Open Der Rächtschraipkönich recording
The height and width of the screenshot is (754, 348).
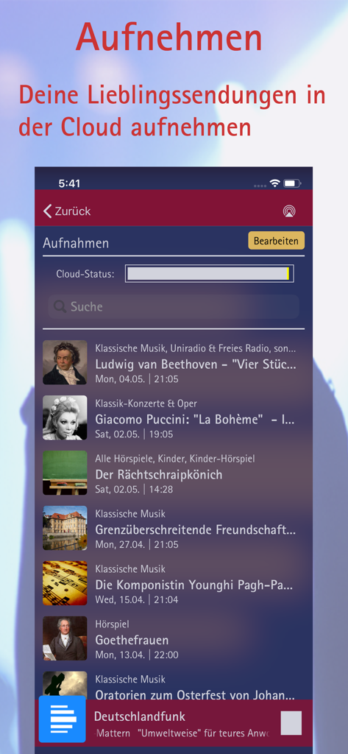(x=159, y=475)
